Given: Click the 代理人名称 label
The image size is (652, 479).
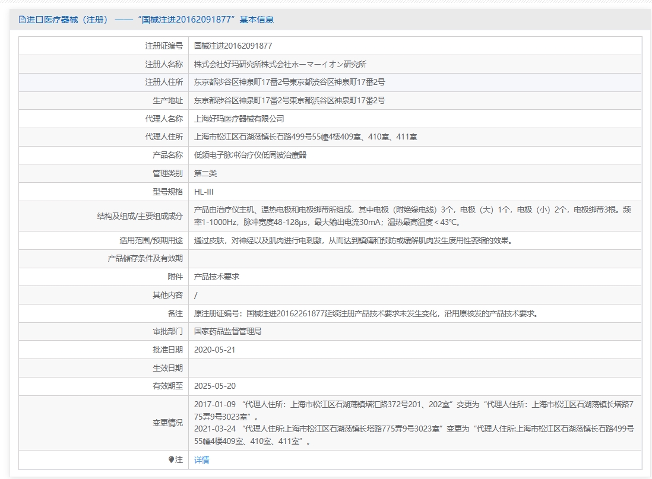Looking at the screenshot, I should click(x=164, y=119).
